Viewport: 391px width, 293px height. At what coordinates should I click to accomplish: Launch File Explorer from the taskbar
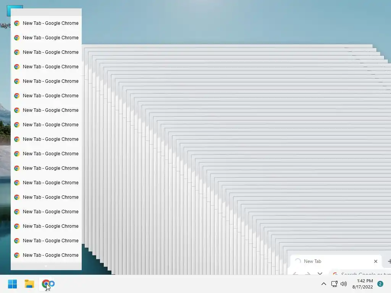(x=29, y=284)
